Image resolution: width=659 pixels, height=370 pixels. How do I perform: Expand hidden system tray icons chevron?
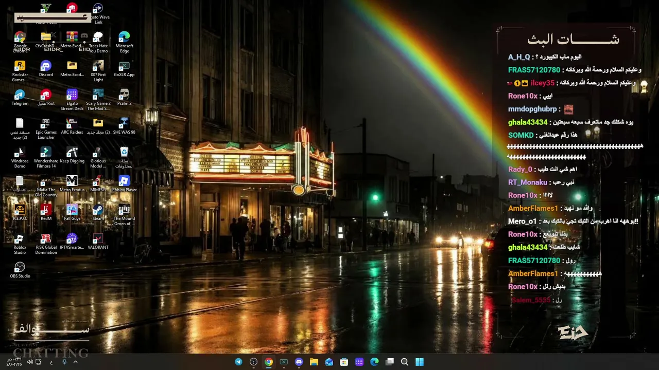pyautogui.click(x=75, y=362)
